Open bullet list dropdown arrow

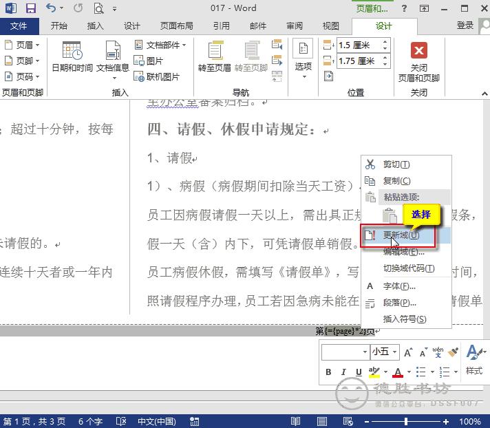pyautogui.click(x=432, y=372)
